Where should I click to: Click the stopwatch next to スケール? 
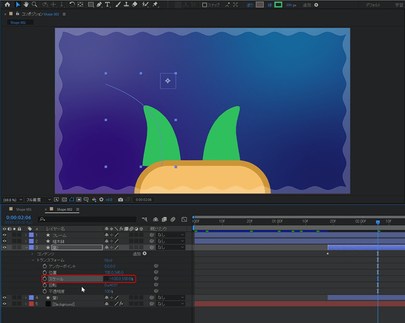45,279
